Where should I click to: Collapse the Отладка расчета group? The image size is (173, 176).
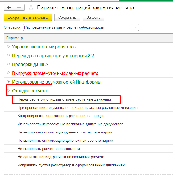(8, 90)
